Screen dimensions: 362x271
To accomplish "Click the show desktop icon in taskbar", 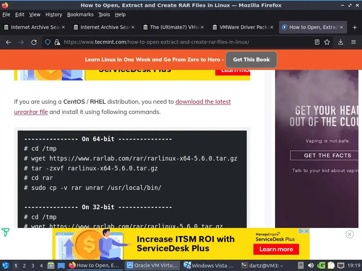I will pos(61,265).
